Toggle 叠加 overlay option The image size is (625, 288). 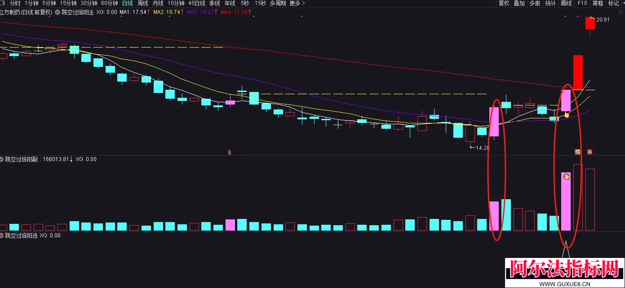coord(519,3)
